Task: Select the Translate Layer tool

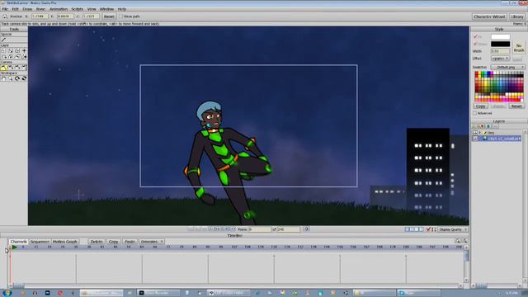Action: pos(3,50)
